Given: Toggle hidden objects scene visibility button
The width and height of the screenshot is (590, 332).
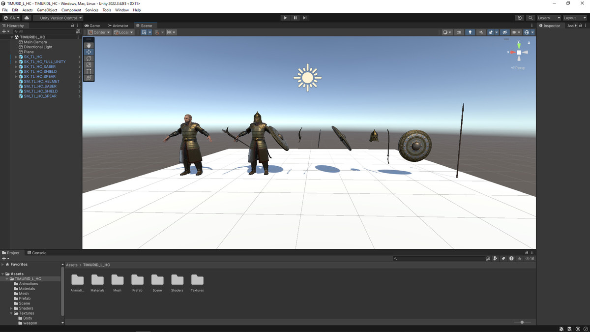Looking at the screenshot, I should pos(504,32).
